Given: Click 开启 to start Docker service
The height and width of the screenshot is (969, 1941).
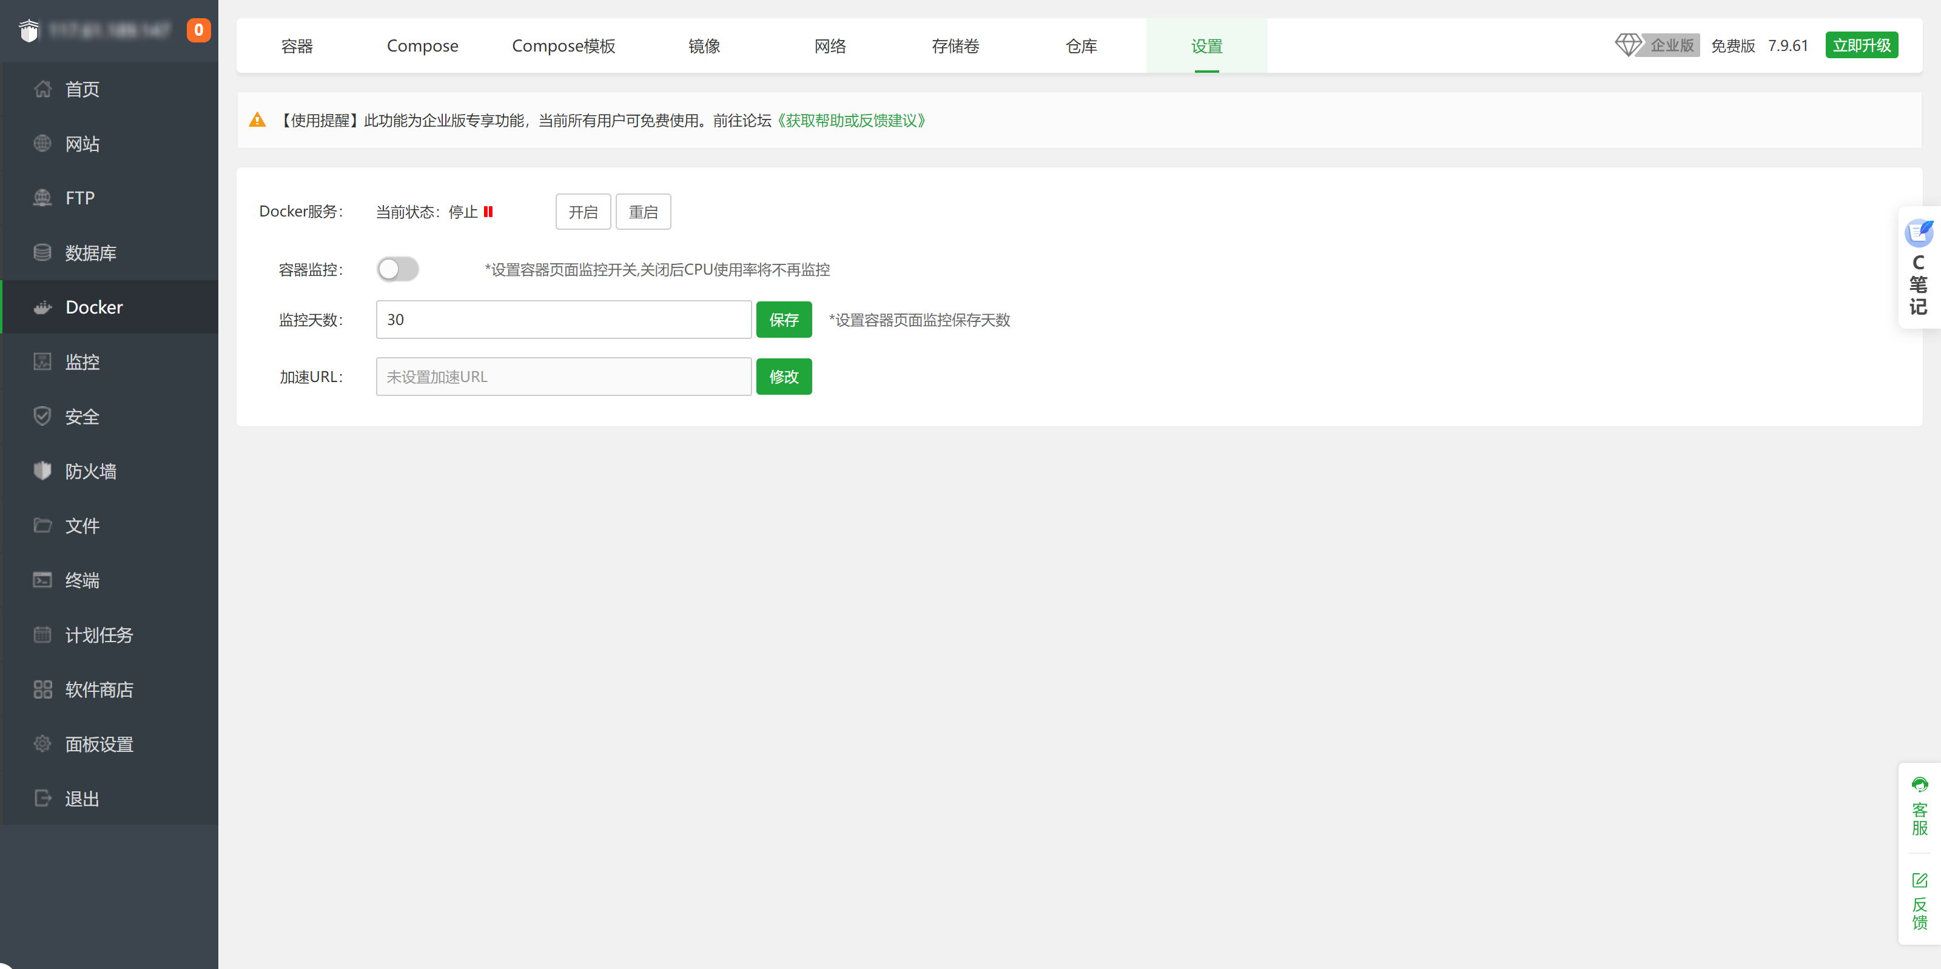Looking at the screenshot, I should [583, 212].
